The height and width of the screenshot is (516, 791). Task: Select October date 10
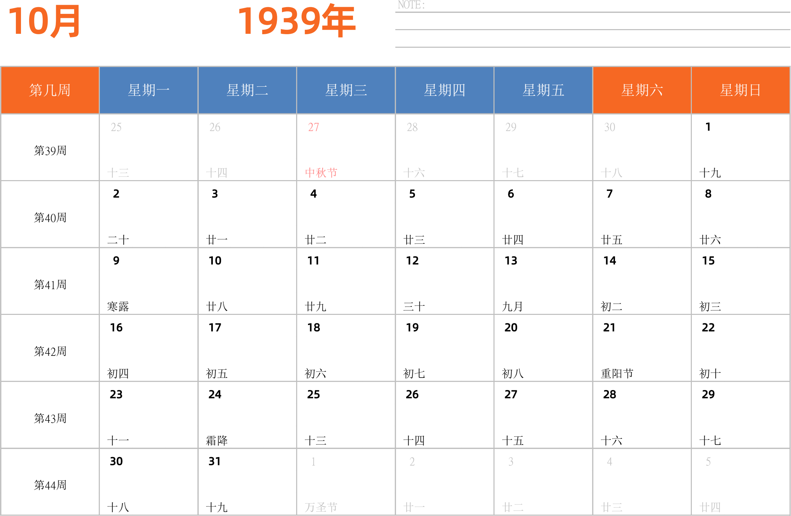pyautogui.click(x=215, y=260)
